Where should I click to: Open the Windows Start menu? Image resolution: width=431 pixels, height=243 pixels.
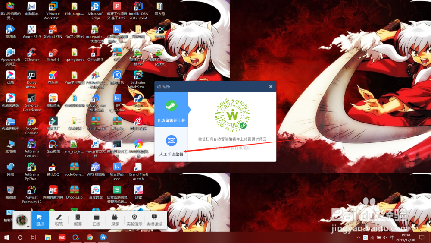pos(6,237)
